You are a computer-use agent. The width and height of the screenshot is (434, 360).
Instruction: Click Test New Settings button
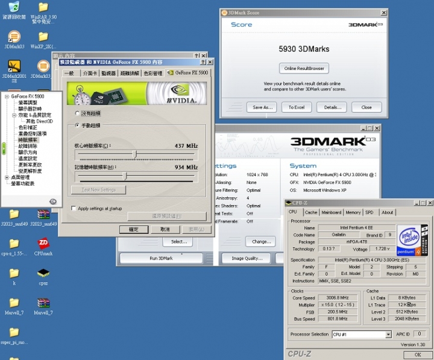[x=98, y=190]
